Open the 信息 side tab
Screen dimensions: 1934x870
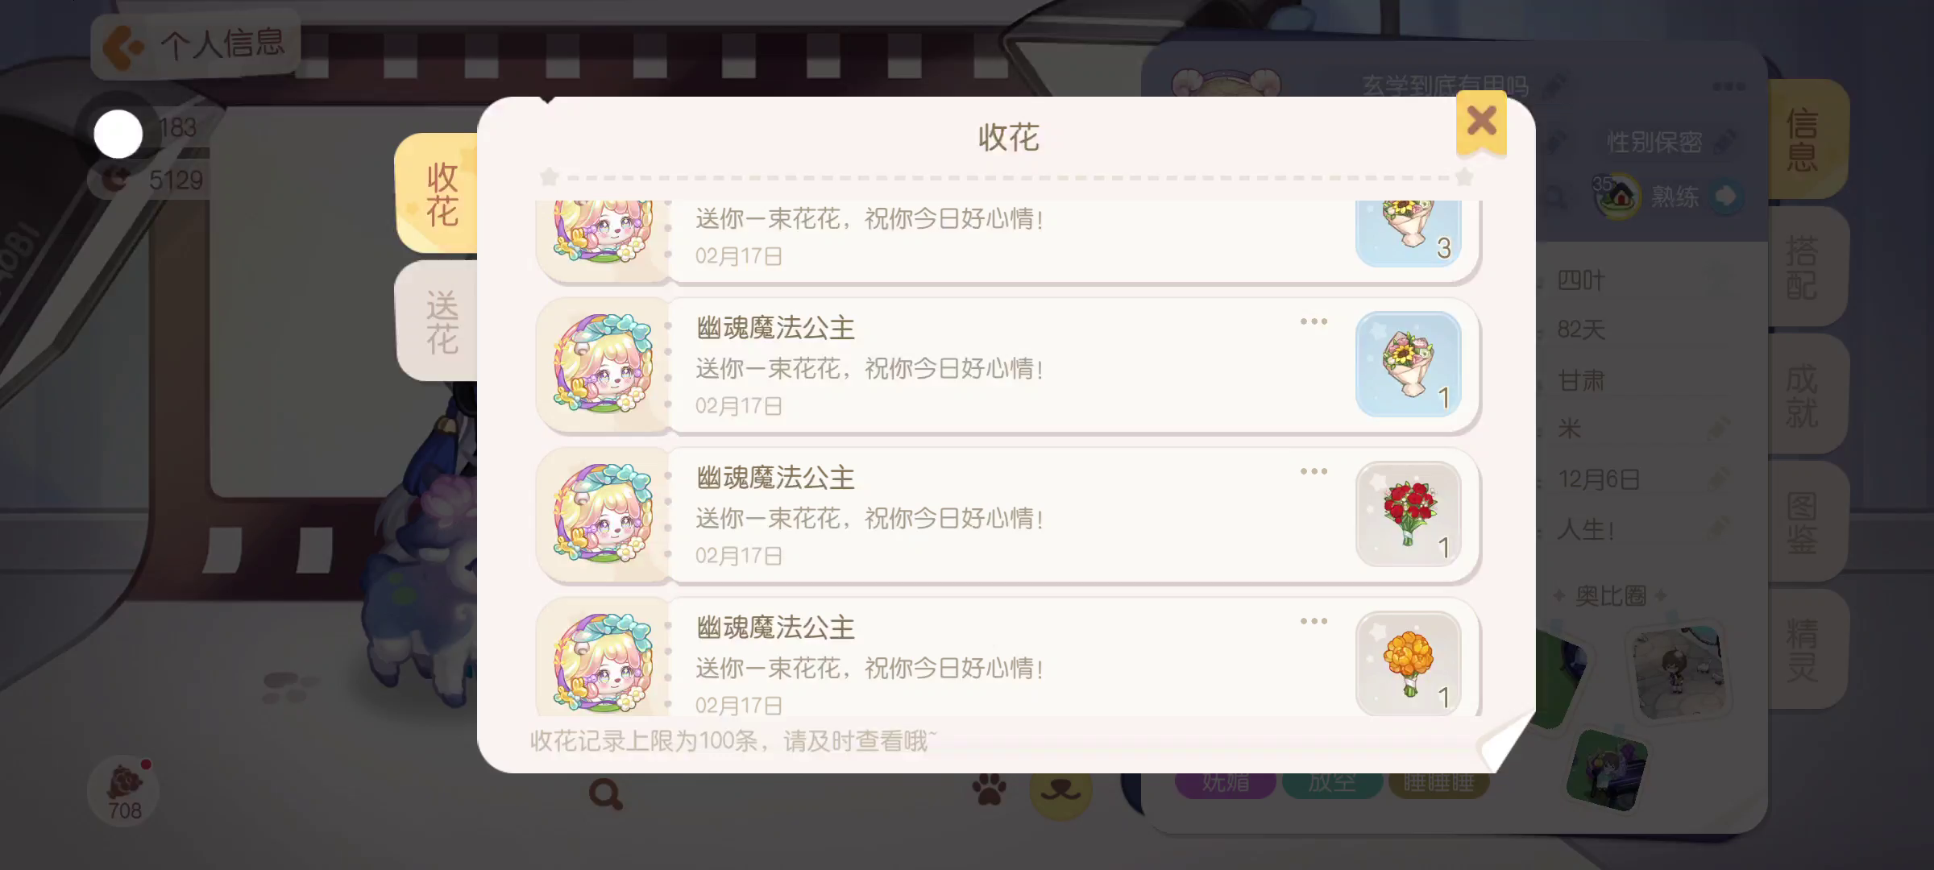pos(1803,139)
